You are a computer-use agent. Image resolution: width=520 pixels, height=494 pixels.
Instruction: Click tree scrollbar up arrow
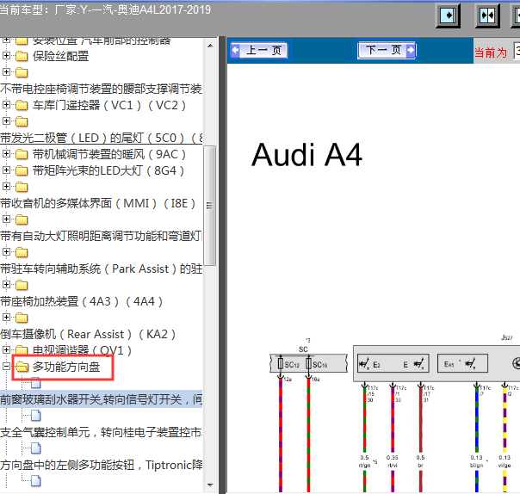[210, 46]
